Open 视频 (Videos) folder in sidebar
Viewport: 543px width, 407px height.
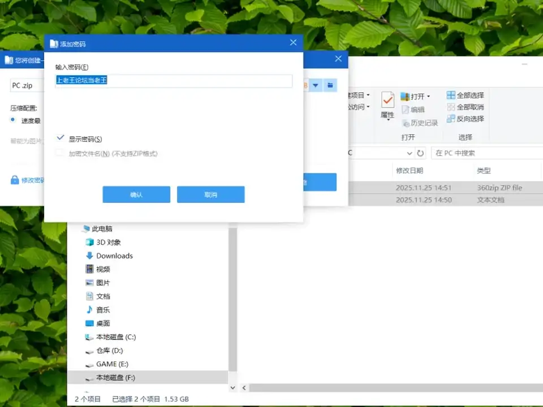(98, 269)
